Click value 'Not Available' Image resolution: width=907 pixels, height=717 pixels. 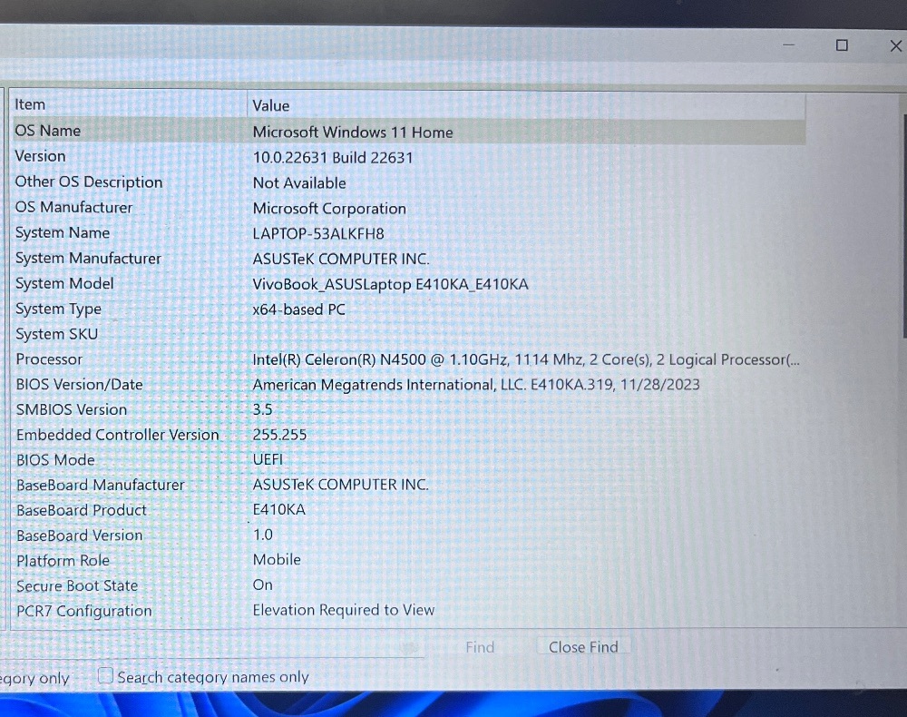click(x=299, y=182)
